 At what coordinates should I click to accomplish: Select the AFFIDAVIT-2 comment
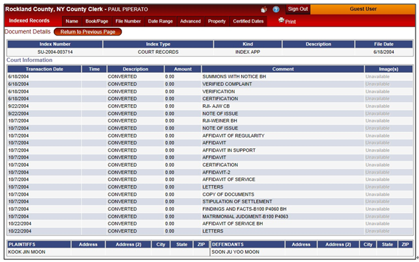pyautogui.click(x=216, y=172)
